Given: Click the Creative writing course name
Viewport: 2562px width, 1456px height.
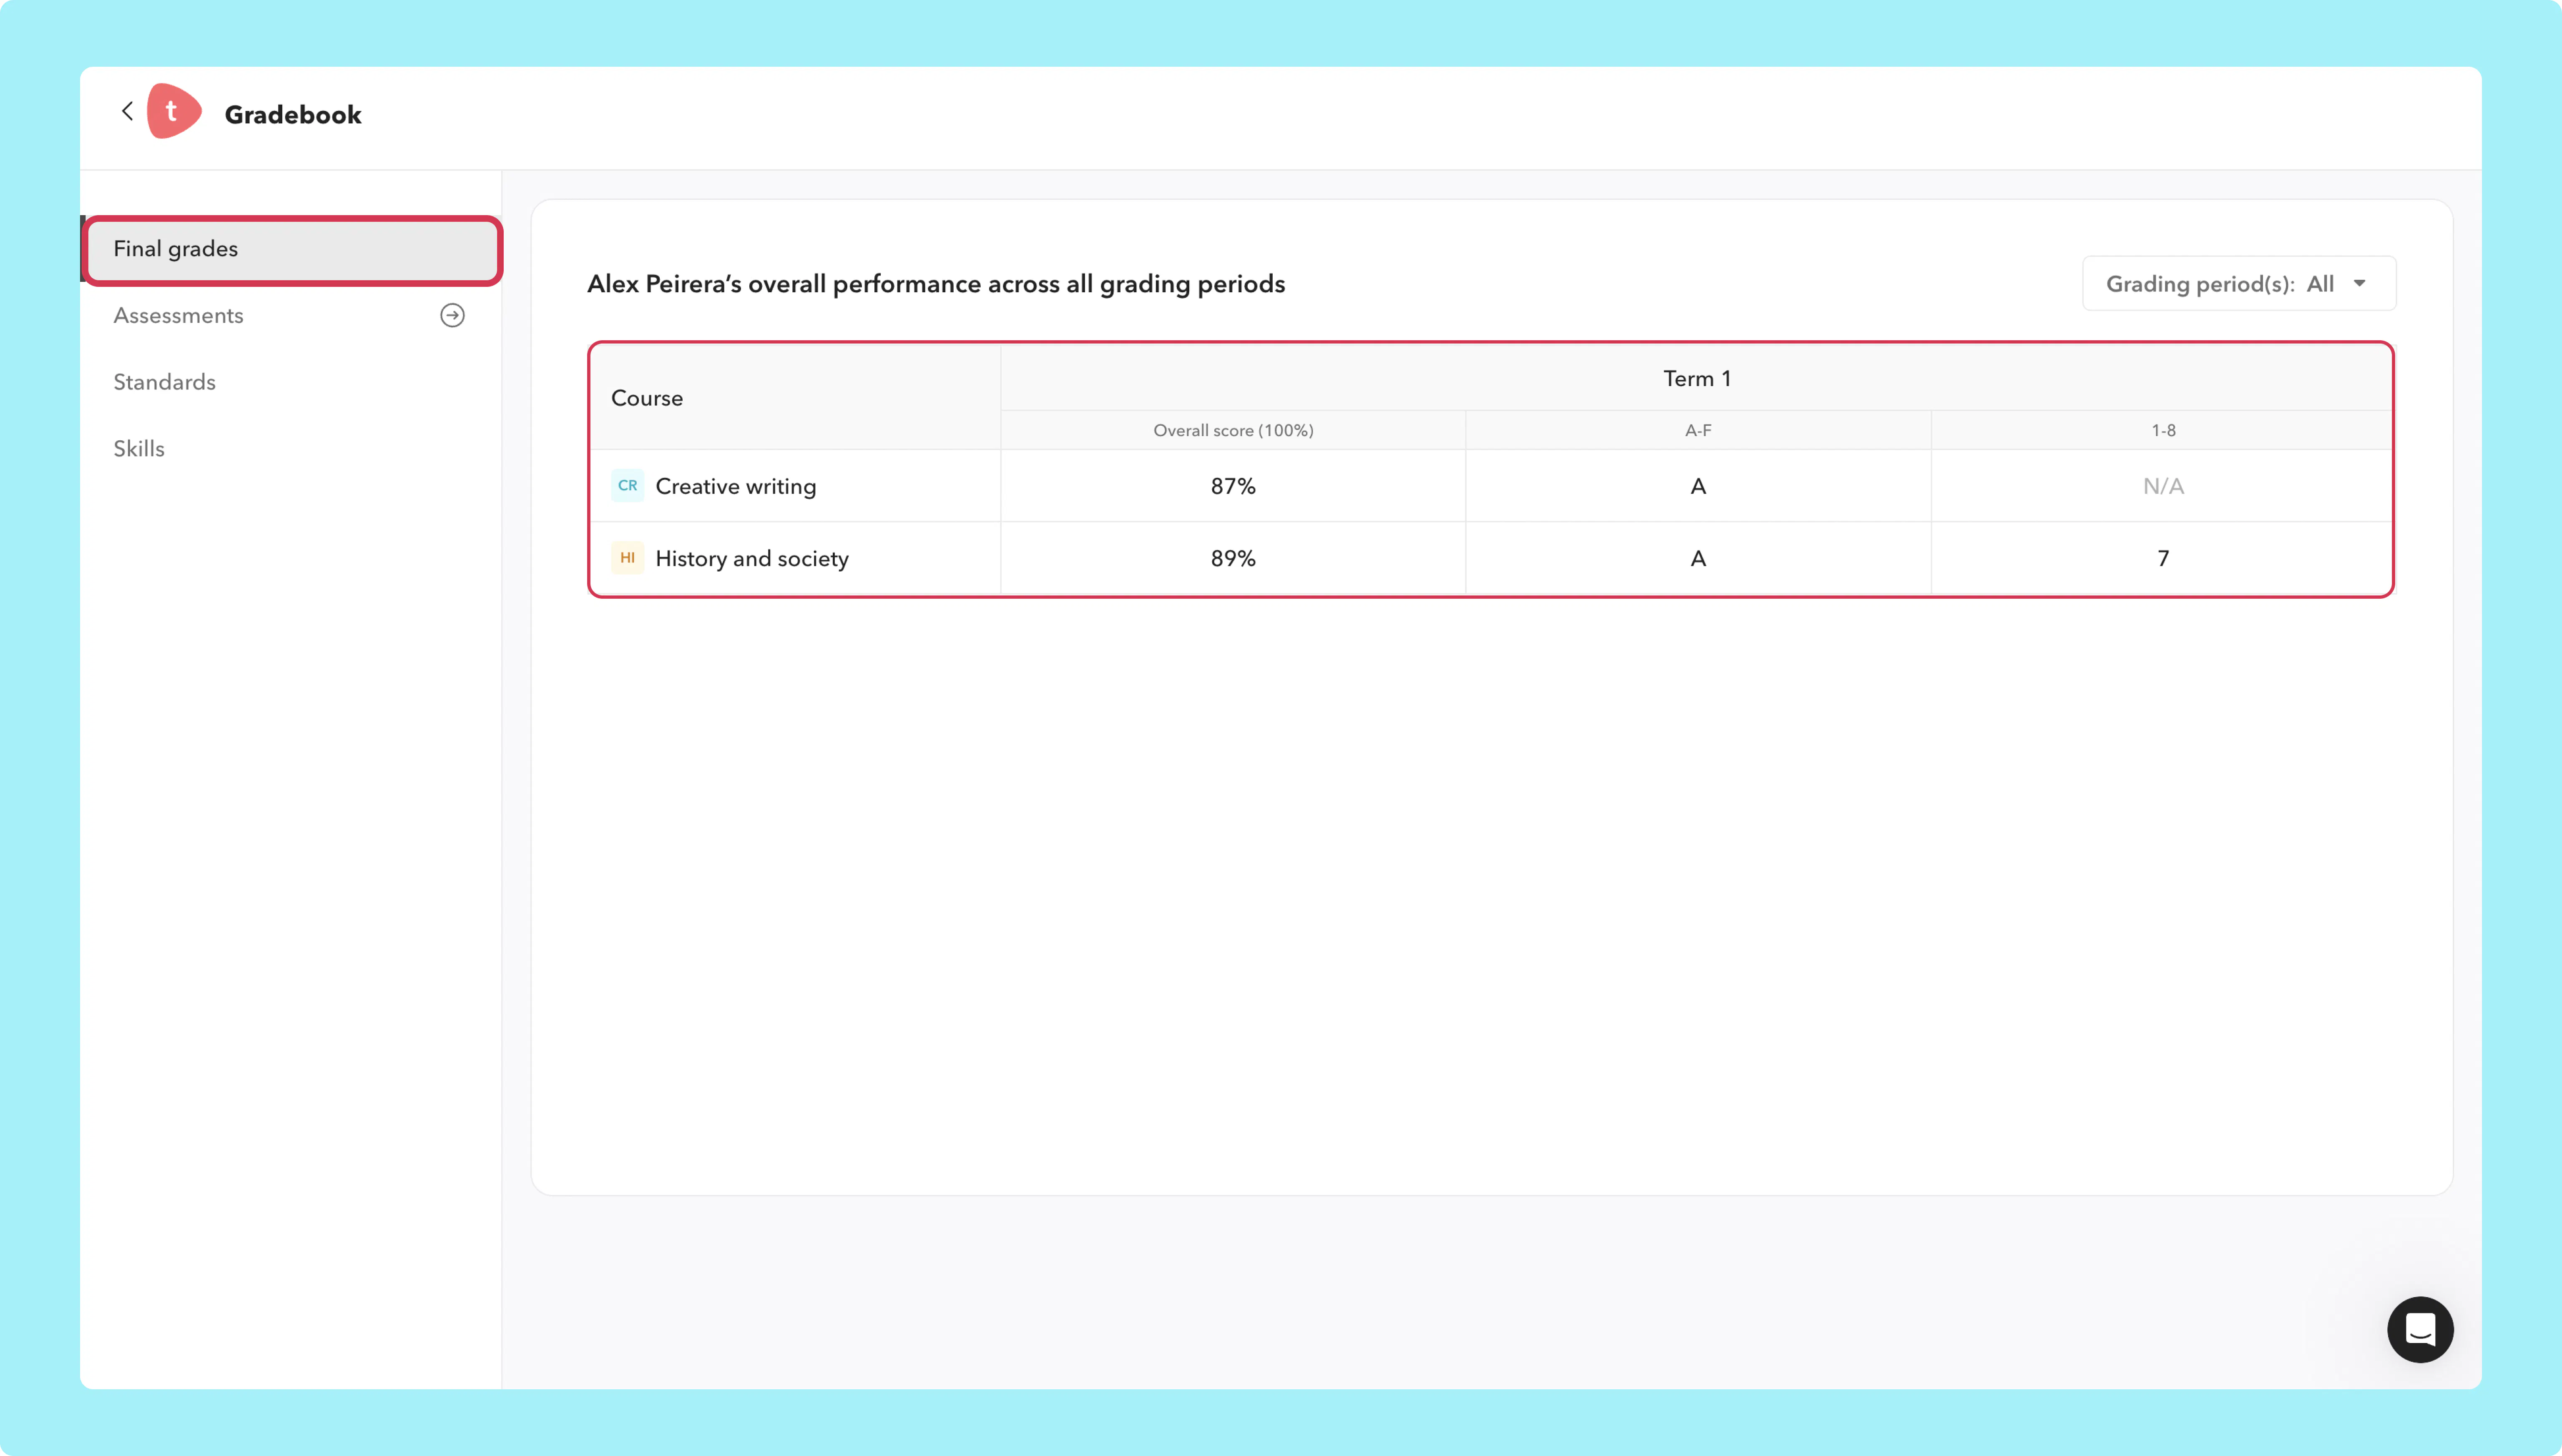Looking at the screenshot, I should pyautogui.click(x=736, y=486).
